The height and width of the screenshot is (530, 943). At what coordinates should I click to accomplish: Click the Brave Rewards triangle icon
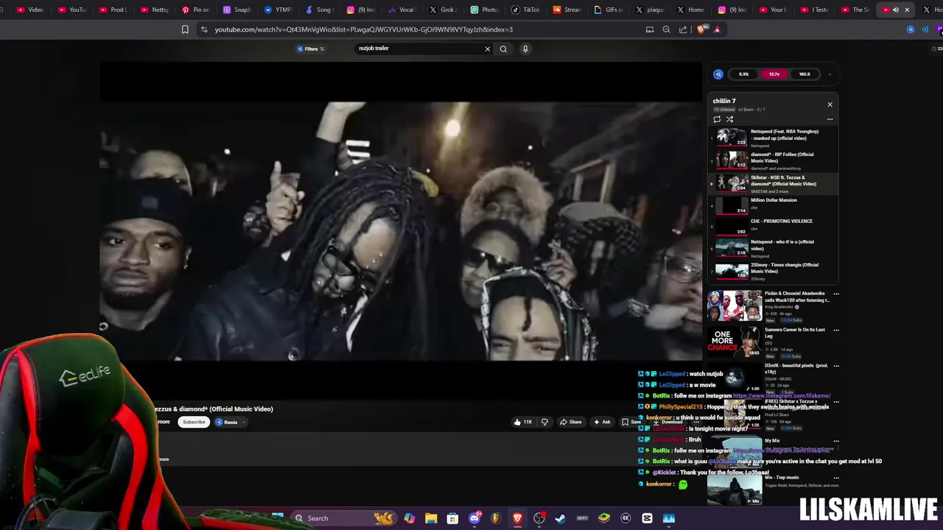pos(717,29)
